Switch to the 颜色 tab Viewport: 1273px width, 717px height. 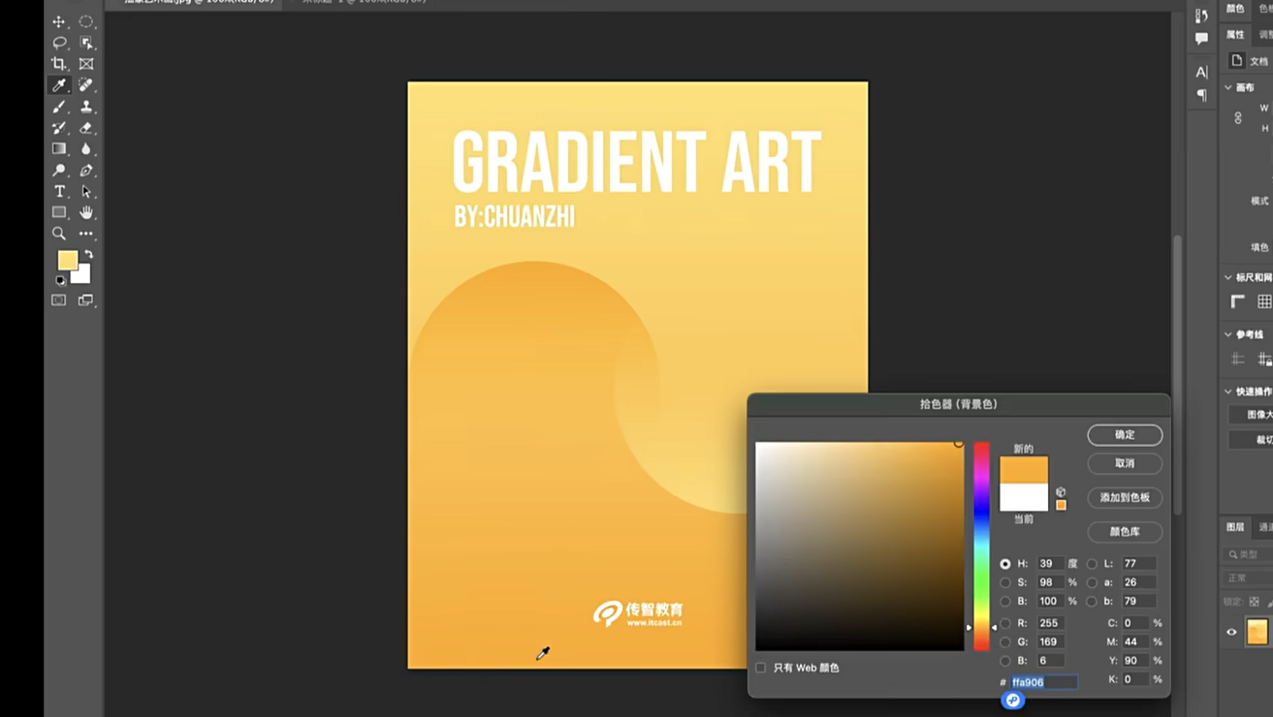point(1235,8)
